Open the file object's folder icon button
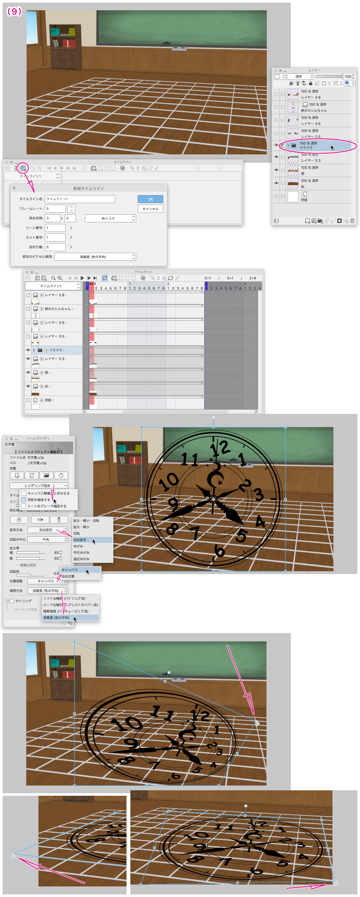The height and width of the screenshot is (897, 360). 46,475
